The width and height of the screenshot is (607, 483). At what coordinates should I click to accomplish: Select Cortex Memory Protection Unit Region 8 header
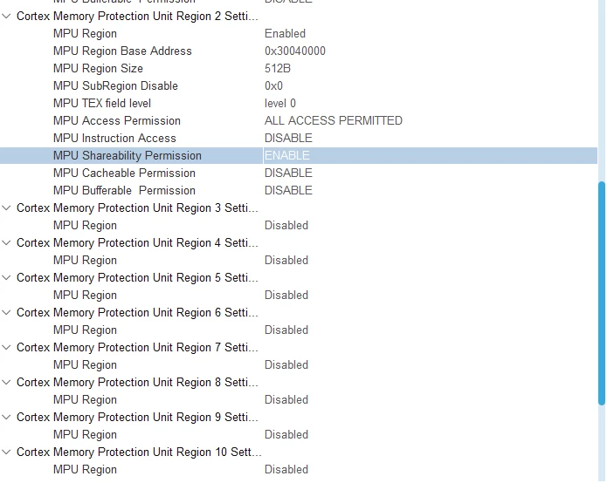coord(137,382)
